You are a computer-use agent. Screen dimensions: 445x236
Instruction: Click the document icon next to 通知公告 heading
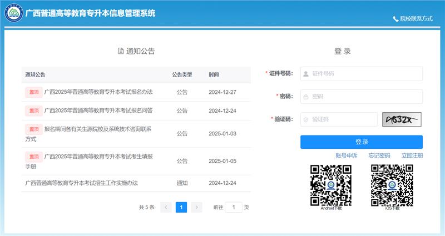pyautogui.click(x=121, y=51)
